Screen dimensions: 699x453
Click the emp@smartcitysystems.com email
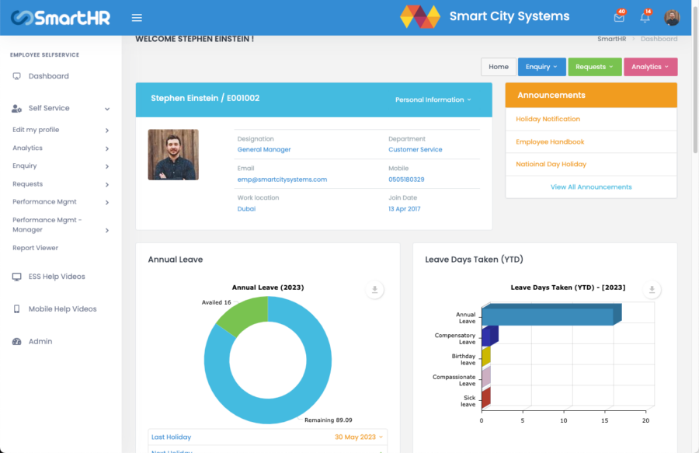point(282,179)
